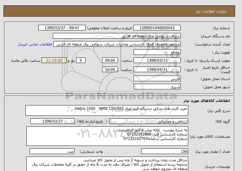Select the general description field about optix 155/622
The image size is (242, 171).
pyautogui.click(x=107, y=110)
